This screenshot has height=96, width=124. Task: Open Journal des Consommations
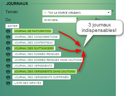point(36,37)
